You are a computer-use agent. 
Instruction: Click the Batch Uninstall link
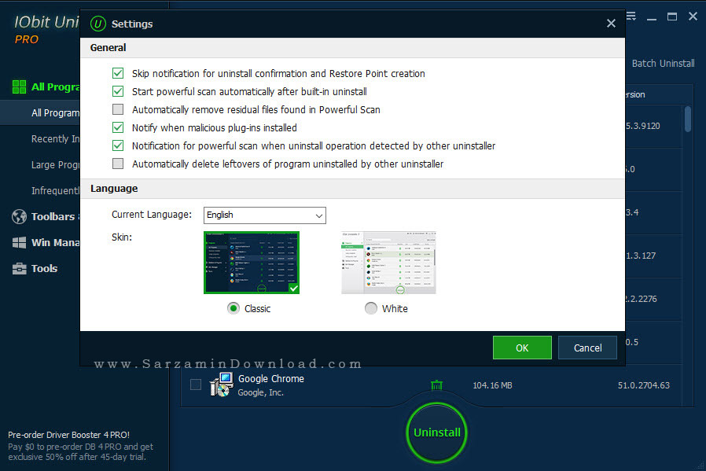(664, 64)
